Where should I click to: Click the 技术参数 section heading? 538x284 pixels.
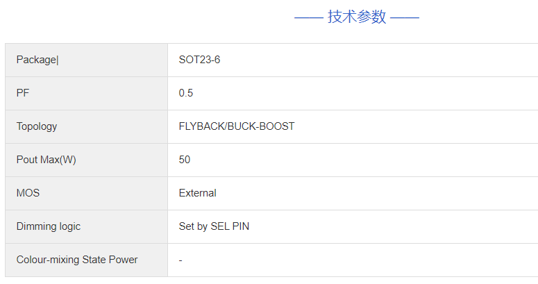[x=357, y=17]
